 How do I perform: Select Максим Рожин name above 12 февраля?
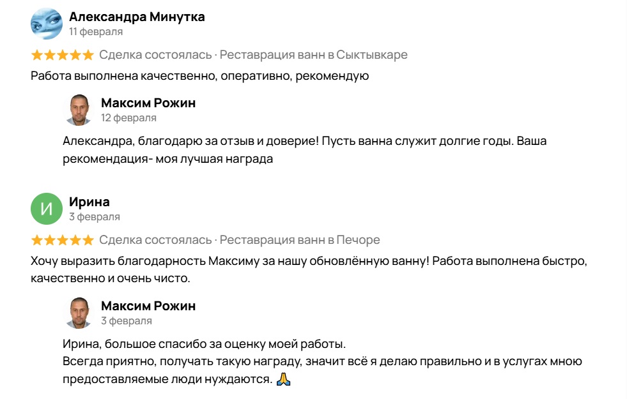148,103
